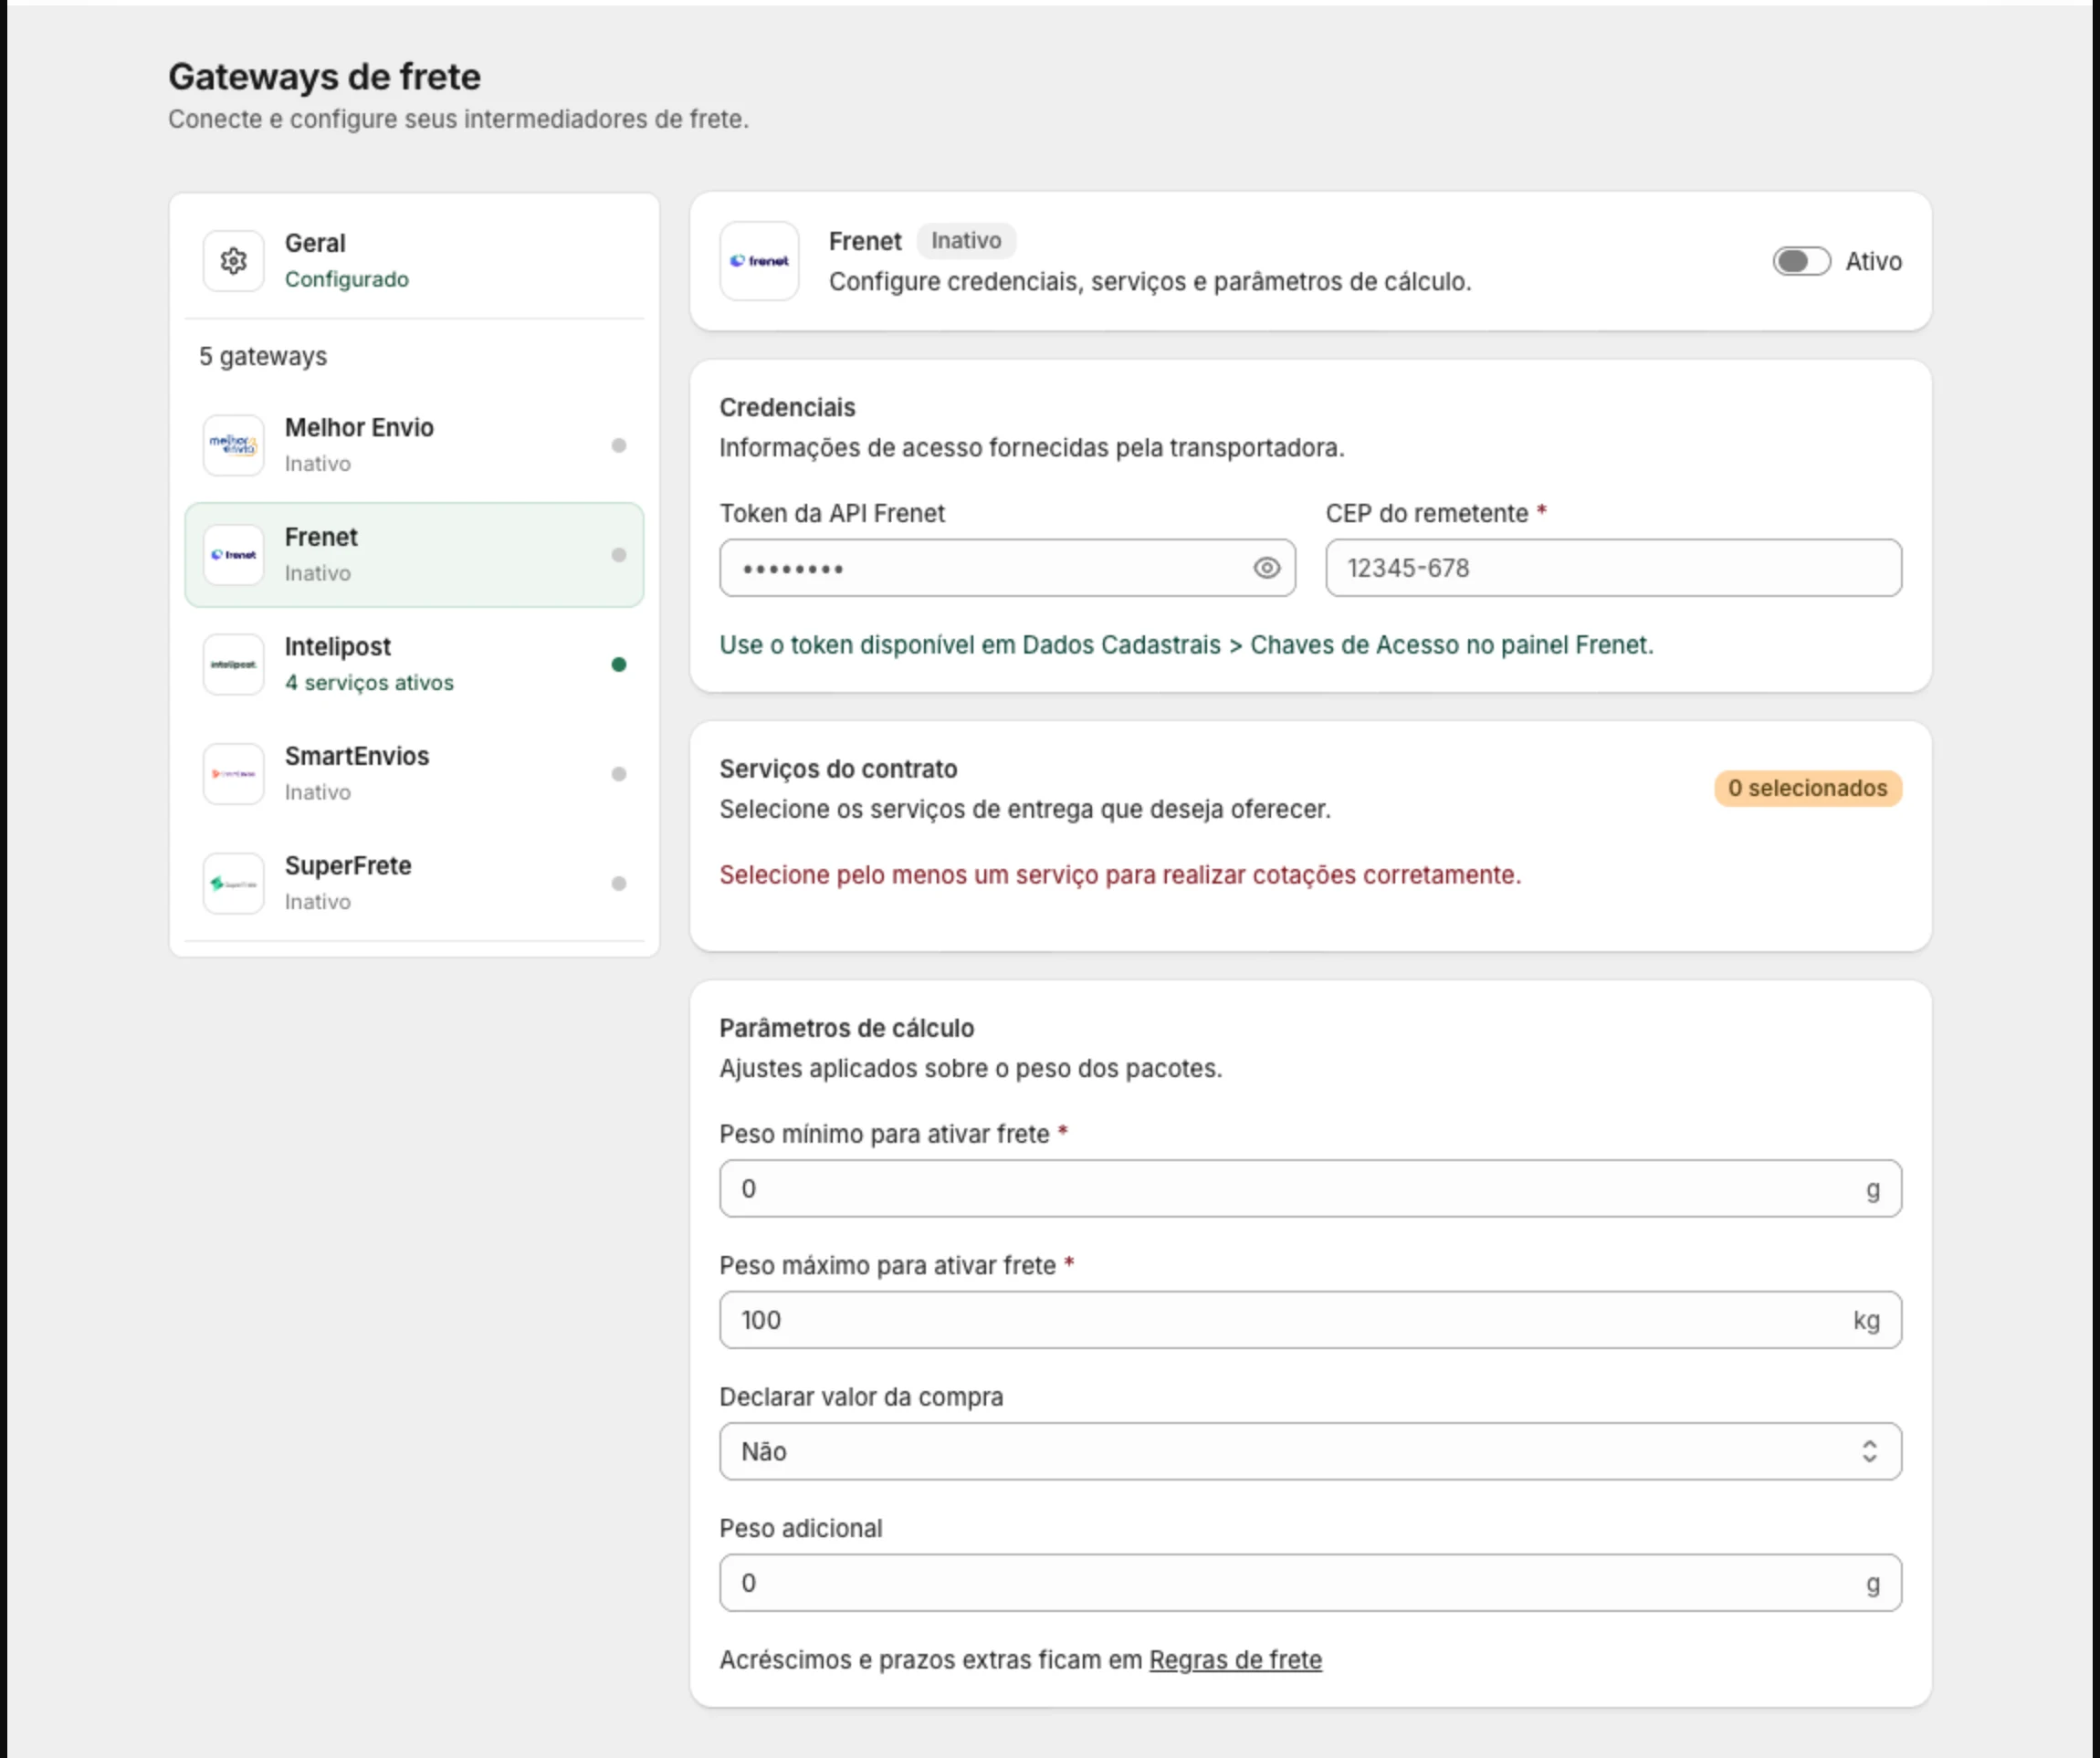Click the red 'Selecione pelo menos um serviço' warning
The height and width of the screenshot is (1758, 2100).
(x=1120, y=874)
